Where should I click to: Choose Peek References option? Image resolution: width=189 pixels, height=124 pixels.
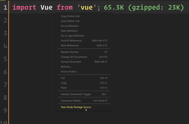pyautogui.click(x=70, y=45)
